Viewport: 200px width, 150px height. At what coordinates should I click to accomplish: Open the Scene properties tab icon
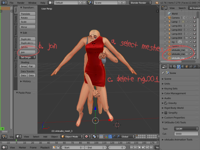coord(179,66)
